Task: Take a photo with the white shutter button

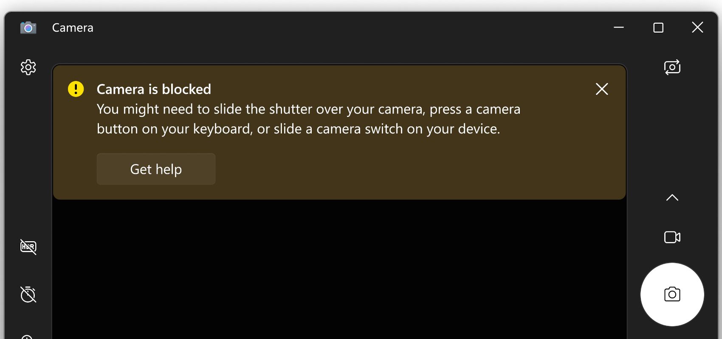Action: click(x=672, y=295)
